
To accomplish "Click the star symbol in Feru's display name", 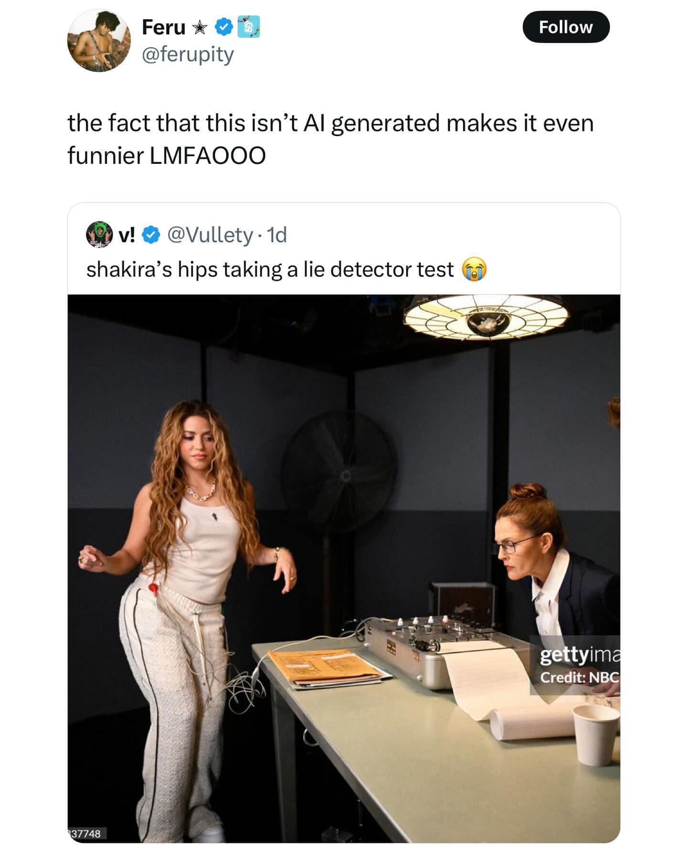I will pos(200,28).
